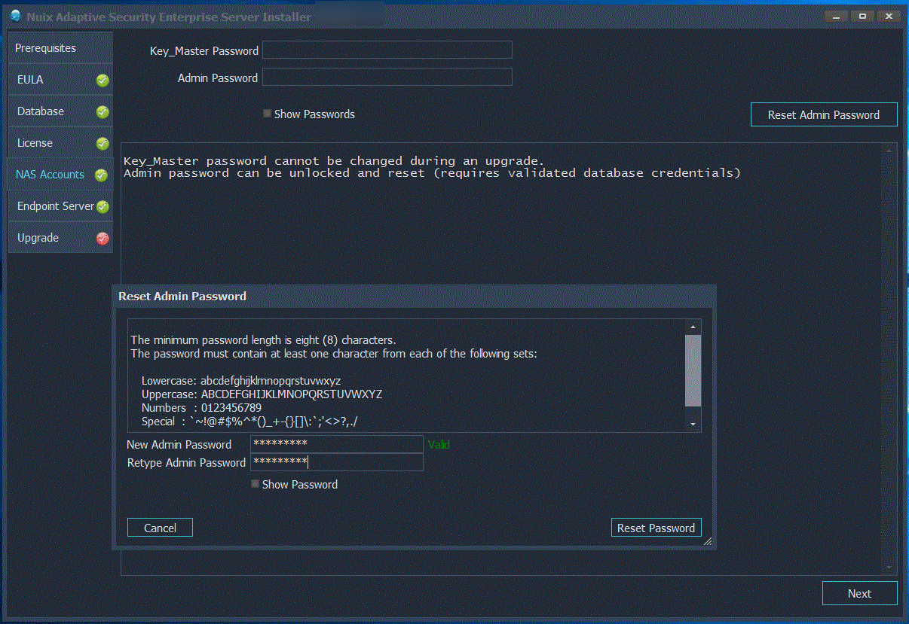Image resolution: width=909 pixels, height=624 pixels.
Task: Open the NAS Accounts step
Action: [x=60, y=175]
